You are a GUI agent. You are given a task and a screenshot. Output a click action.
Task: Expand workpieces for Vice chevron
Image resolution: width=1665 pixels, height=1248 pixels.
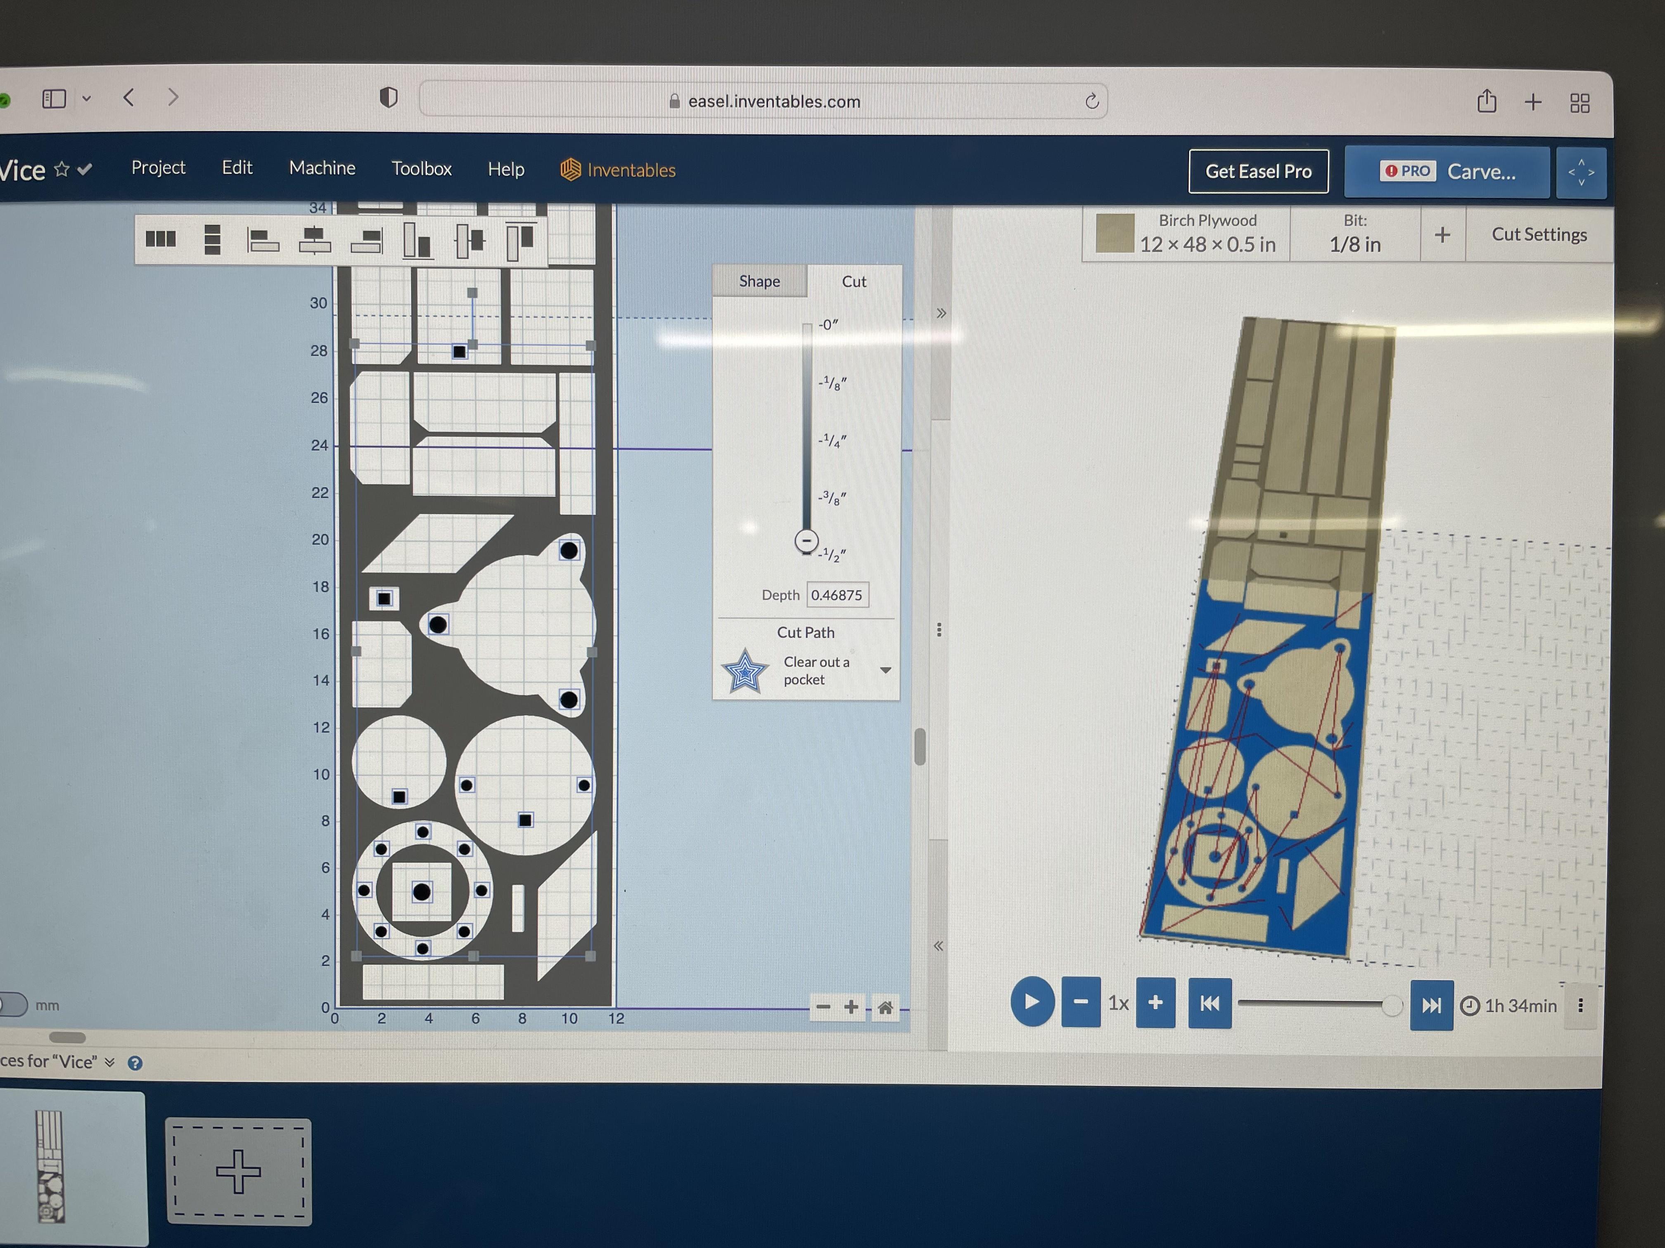tap(110, 1061)
